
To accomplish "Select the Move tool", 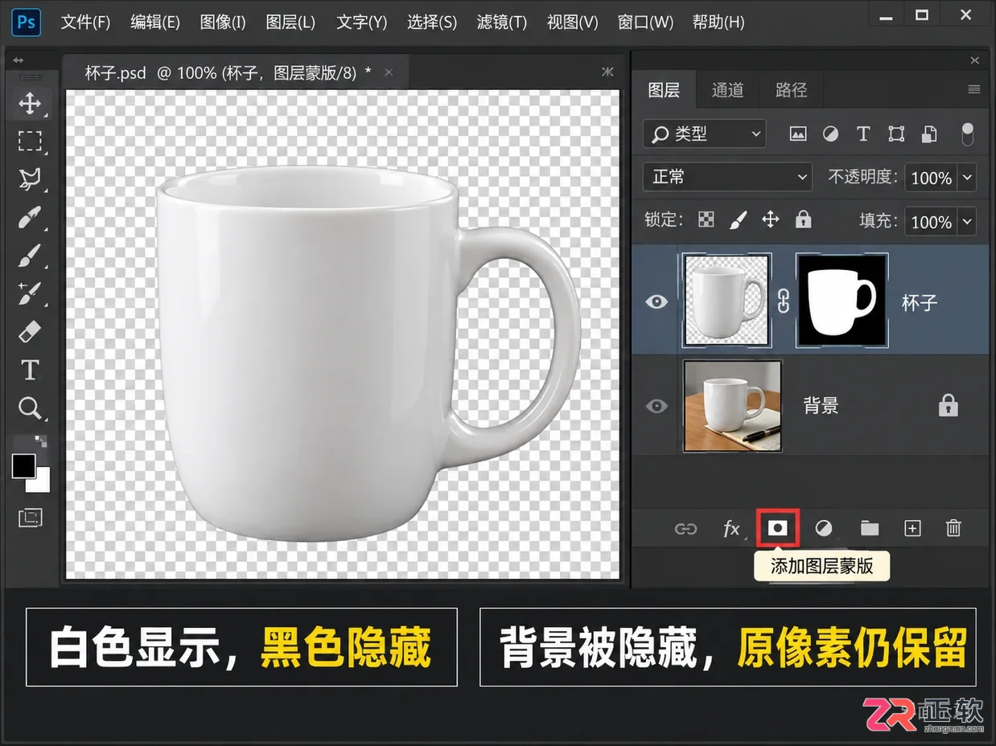I will pyautogui.click(x=30, y=103).
